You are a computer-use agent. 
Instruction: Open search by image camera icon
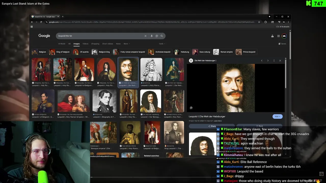coord(157,36)
